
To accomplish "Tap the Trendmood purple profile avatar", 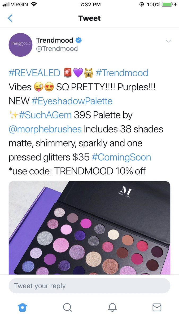I will pyautogui.click(x=21, y=45).
